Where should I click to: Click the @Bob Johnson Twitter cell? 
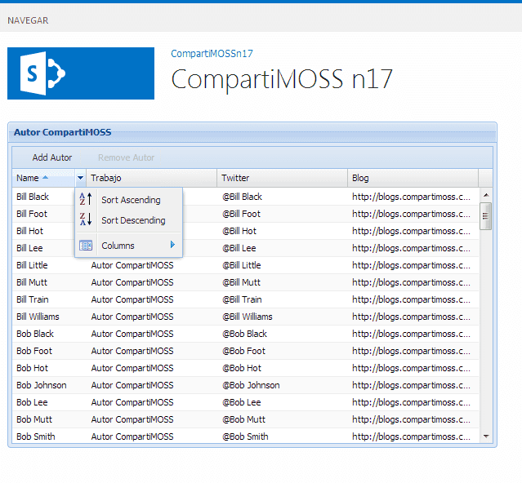point(283,385)
